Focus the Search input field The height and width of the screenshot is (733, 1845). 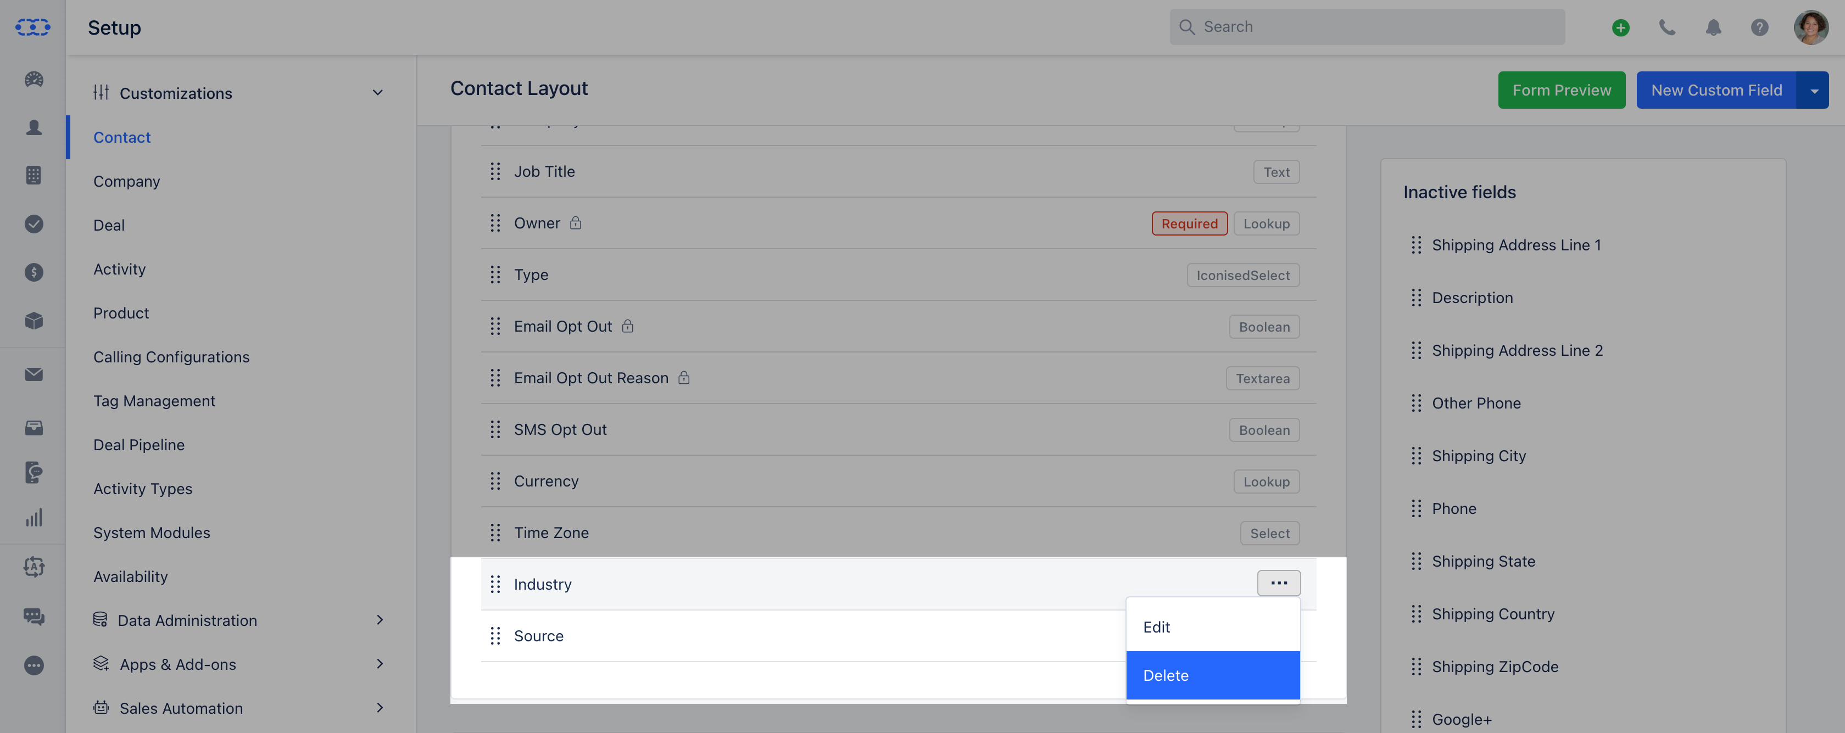point(1367,27)
